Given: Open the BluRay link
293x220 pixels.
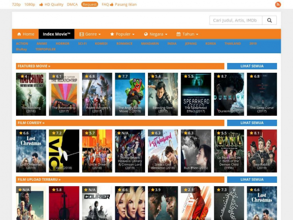Looking at the screenshot, I should pyautogui.click(x=21, y=49).
